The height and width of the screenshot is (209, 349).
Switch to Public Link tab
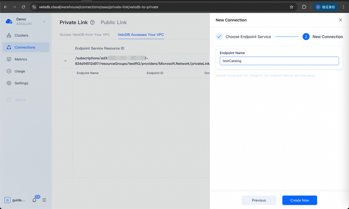point(114,22)
